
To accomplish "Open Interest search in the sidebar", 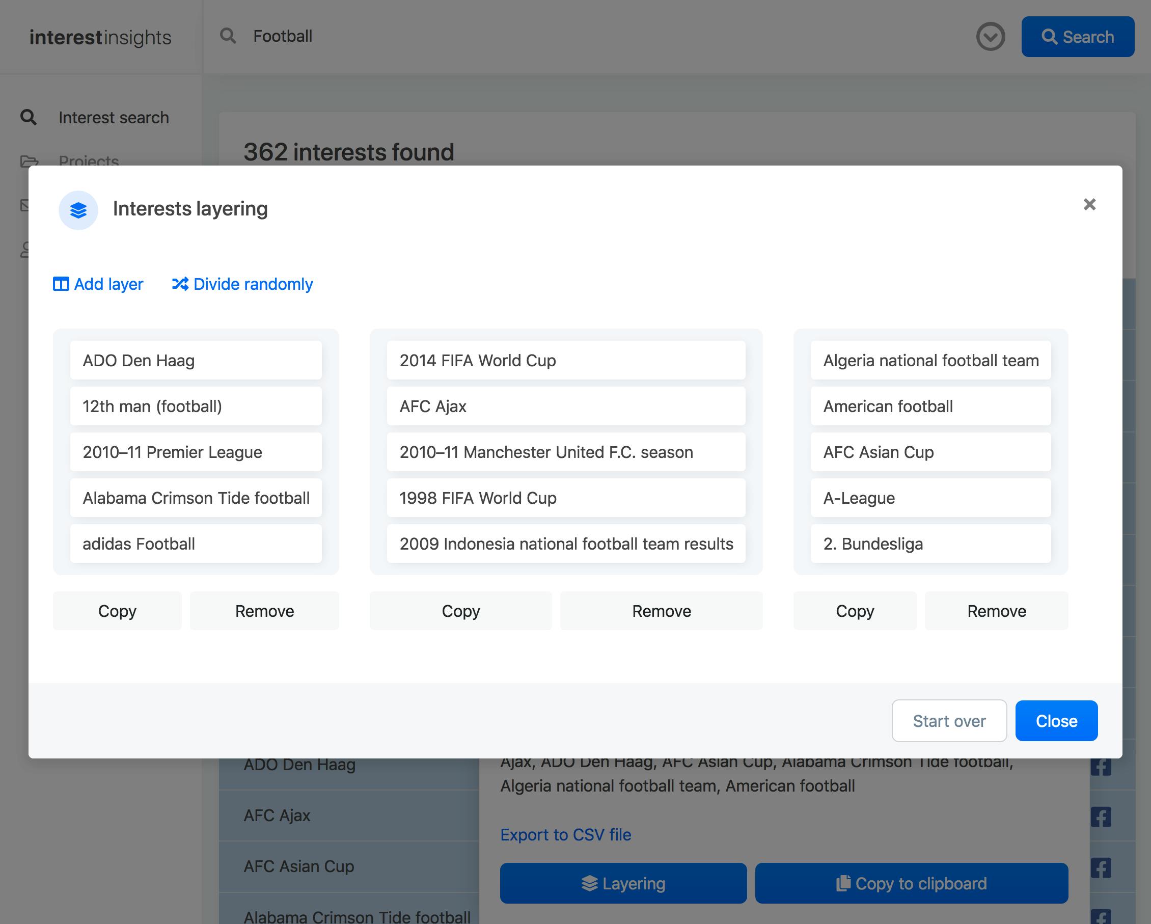I will click(101, 118).
